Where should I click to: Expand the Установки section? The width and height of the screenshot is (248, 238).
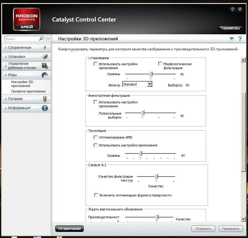(26, 57)
